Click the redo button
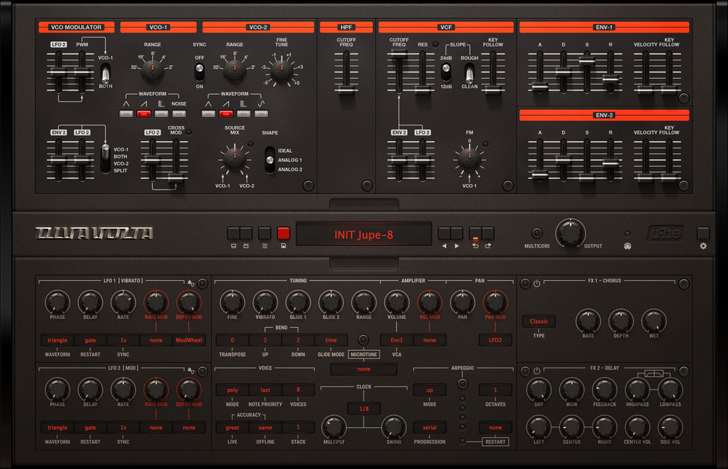Viewport: 728px width, 469px height. [x=488, y=233]
